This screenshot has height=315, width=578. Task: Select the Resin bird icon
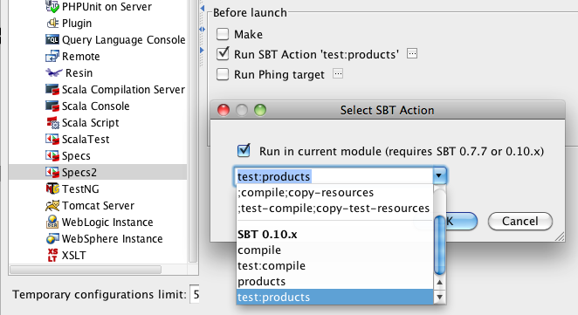[x=54, y=73]
